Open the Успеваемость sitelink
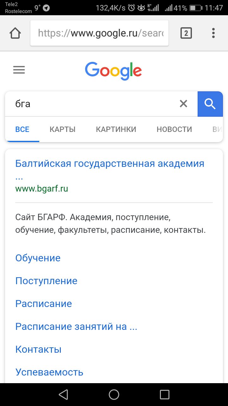The width and height of the screenshot is (228, 406). [x=49, y=372]
